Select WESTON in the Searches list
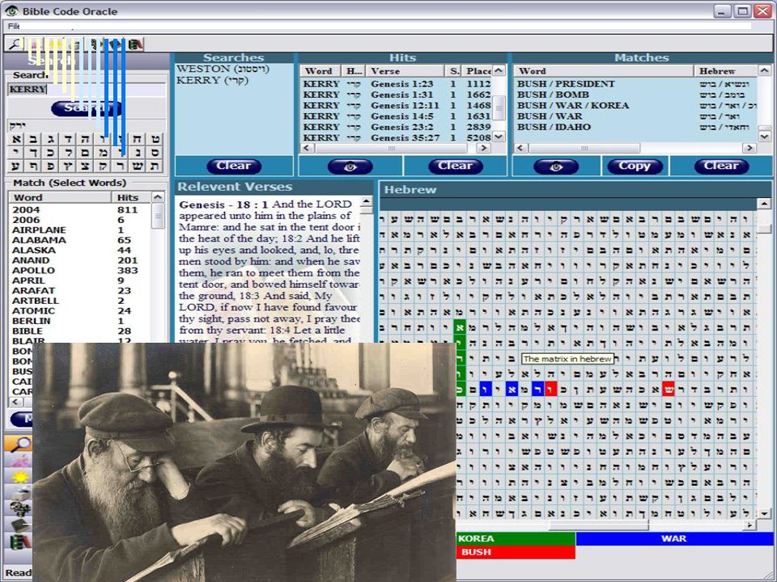Image resolution: width=777 pixels, height=582 pixels. click(223, 70)
